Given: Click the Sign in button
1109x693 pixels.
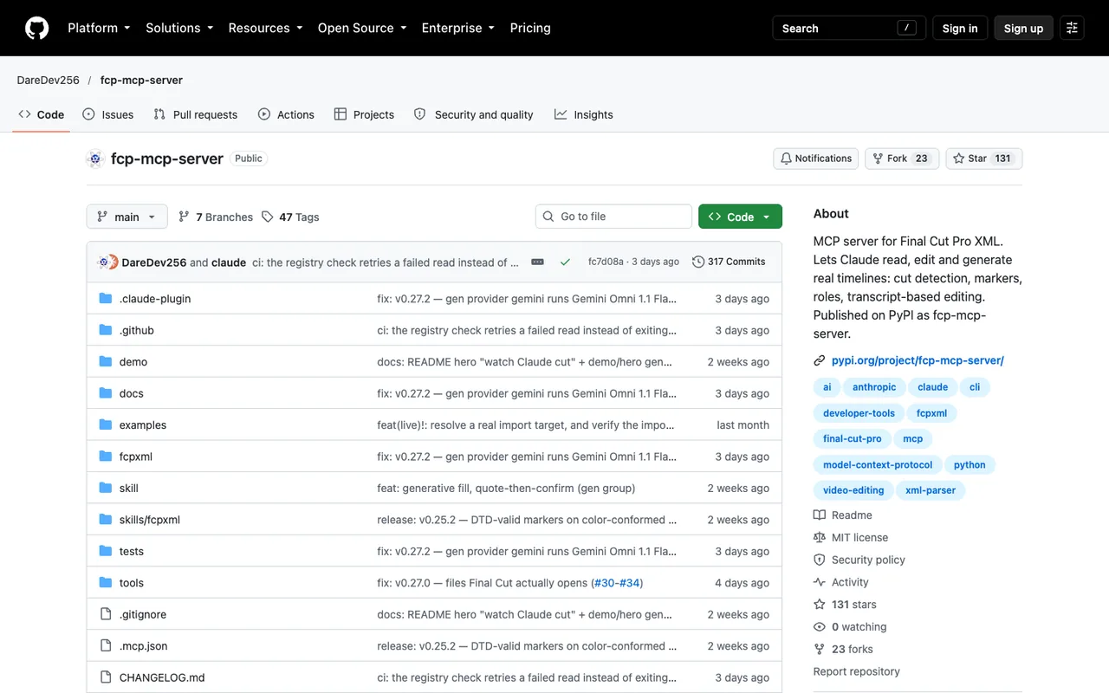Looking at the screenshot, I should tap(960, 28).
